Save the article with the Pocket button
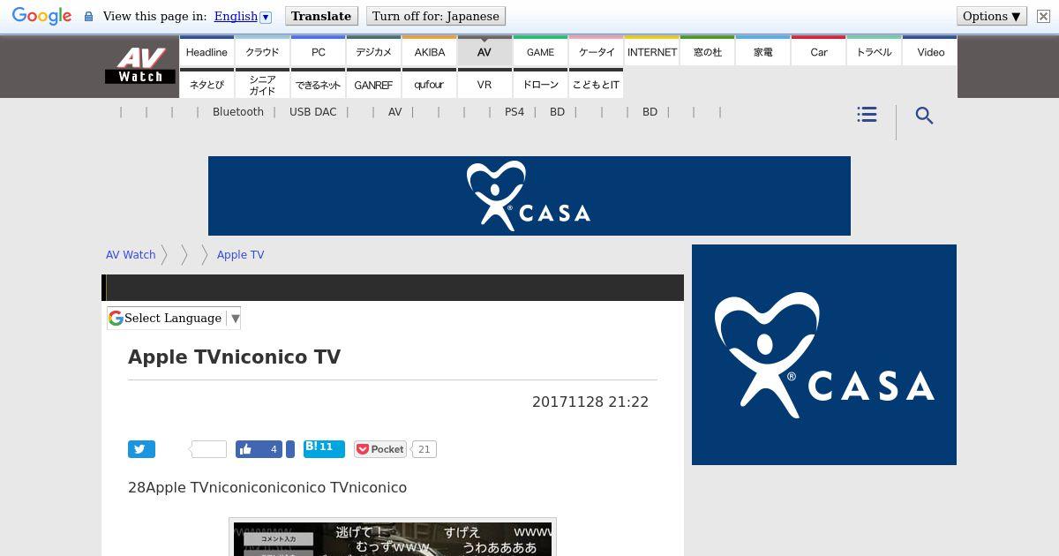 (x=380, y=449)
